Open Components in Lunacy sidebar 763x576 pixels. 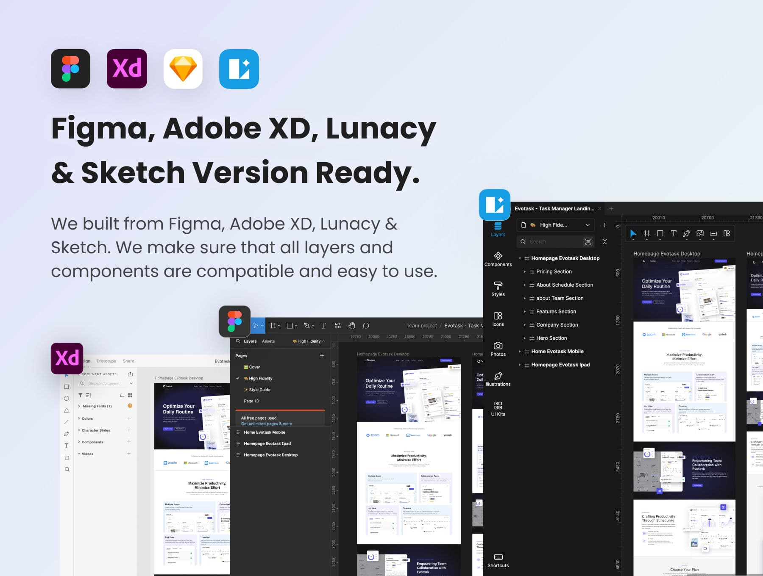coord(498,259)
